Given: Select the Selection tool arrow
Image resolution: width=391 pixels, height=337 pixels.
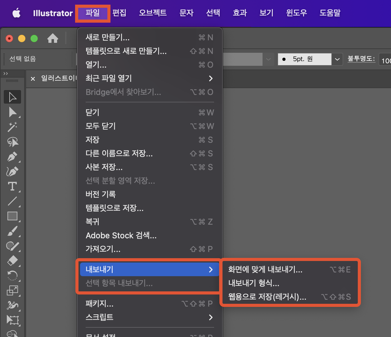Looking at the screenshot, I should 12,97.
